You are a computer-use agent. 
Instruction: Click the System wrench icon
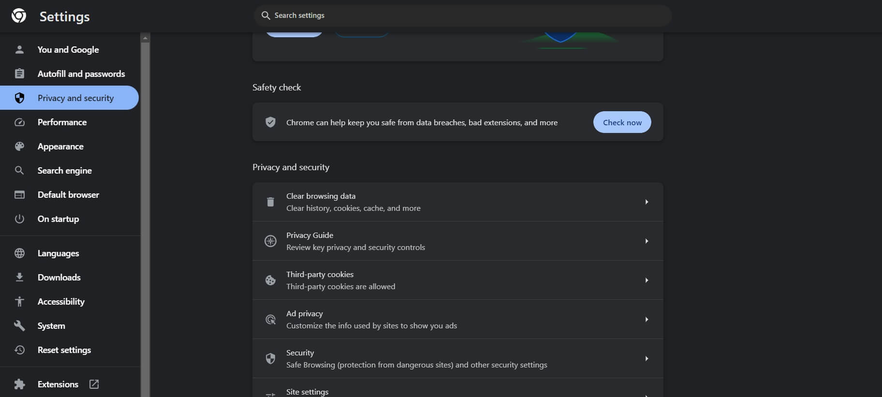[x=19, y=326]
